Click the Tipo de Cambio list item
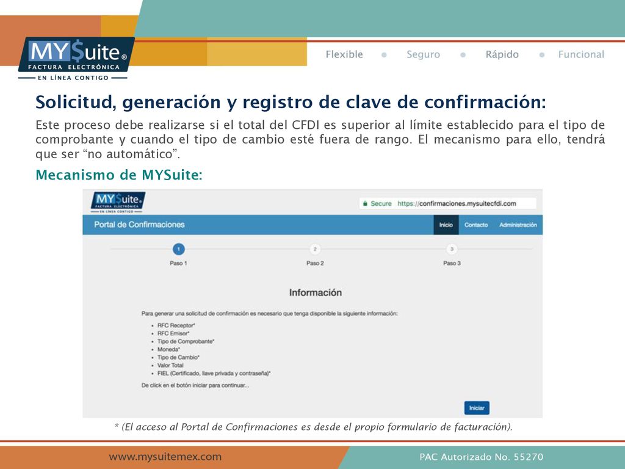The image size is (625, 469). [178, 357]
